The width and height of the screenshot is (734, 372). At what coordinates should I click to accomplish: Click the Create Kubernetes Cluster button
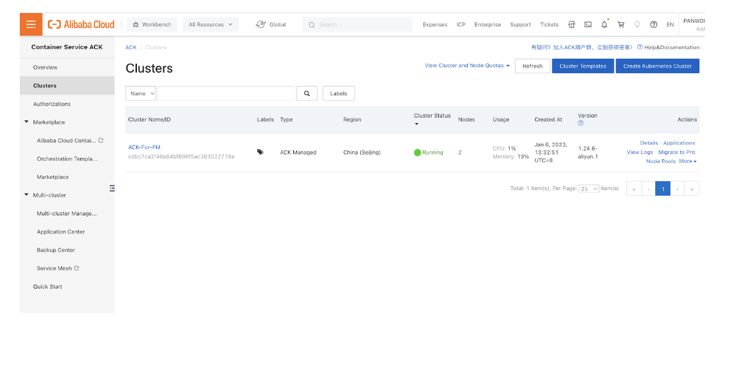657,66
